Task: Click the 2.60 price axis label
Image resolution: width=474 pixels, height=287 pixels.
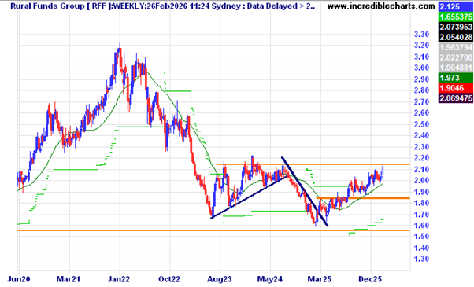Action: 421,113
